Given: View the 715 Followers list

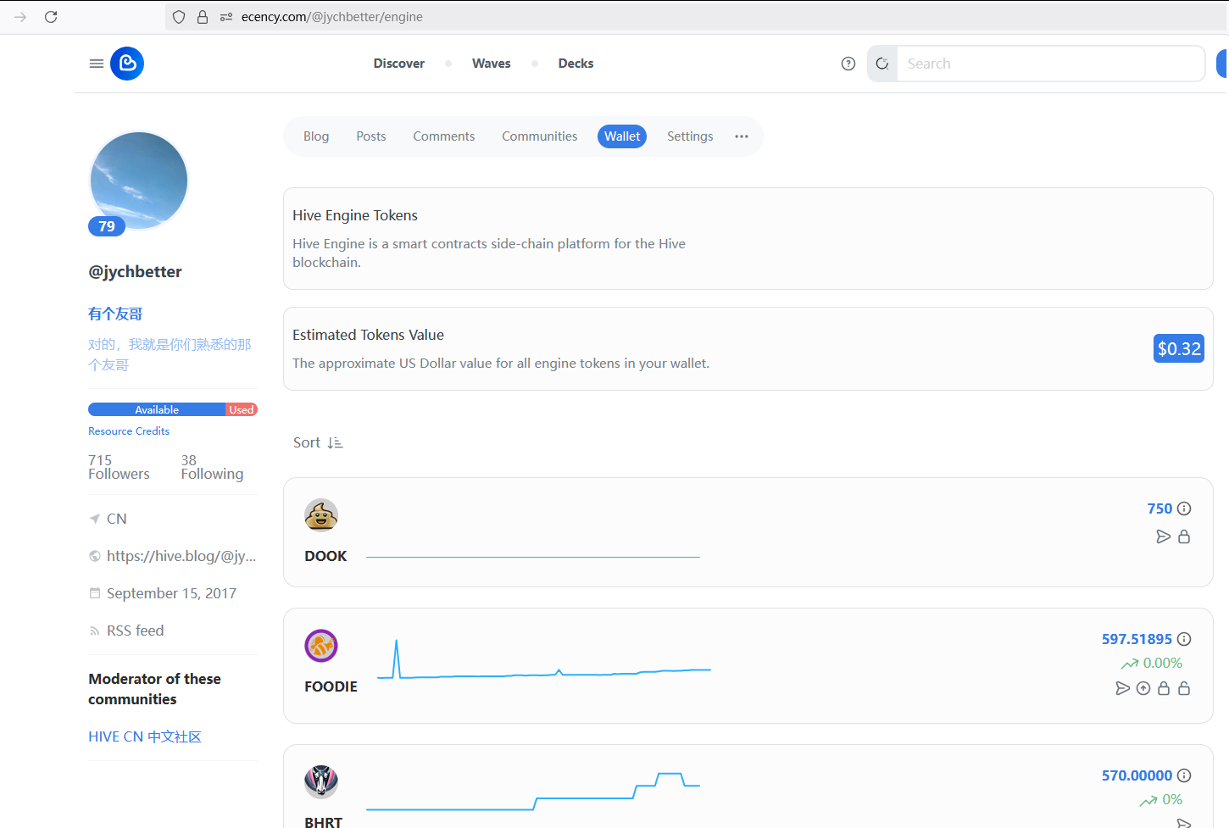Looking at the screenshot, I should 119,467.
